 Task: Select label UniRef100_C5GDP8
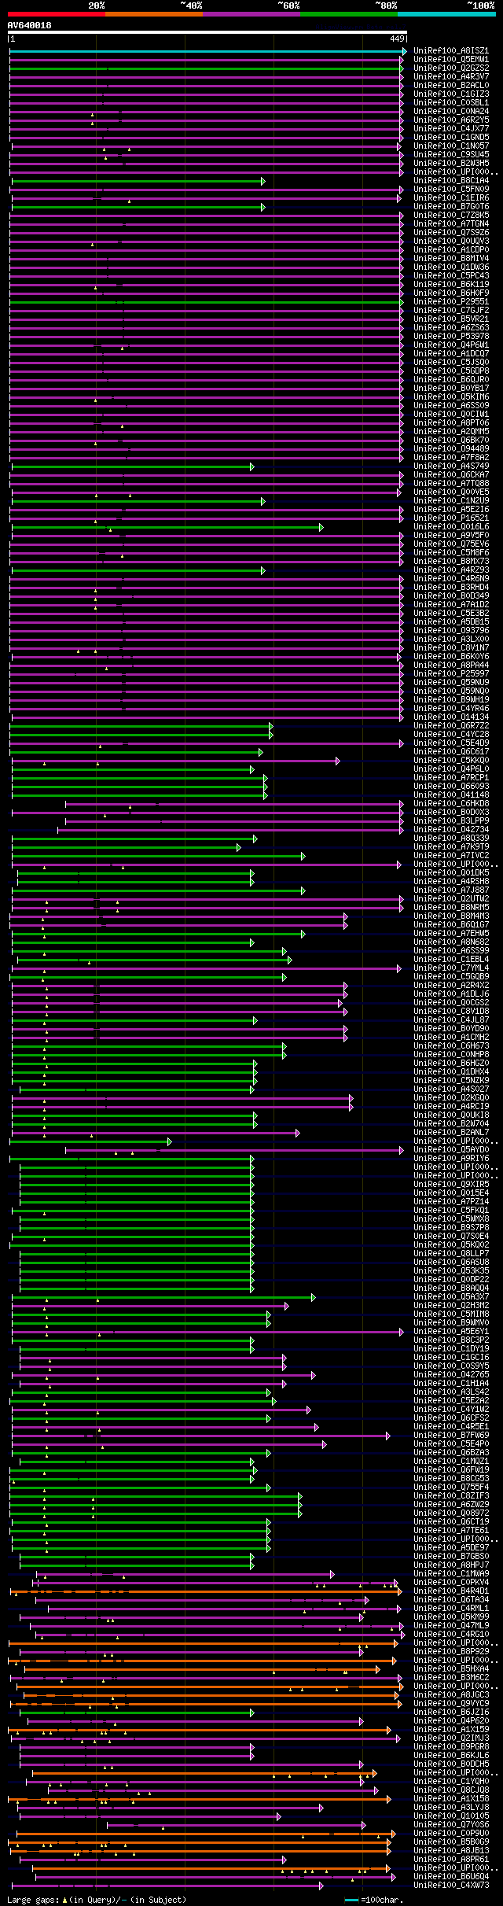tap(451, 371)
